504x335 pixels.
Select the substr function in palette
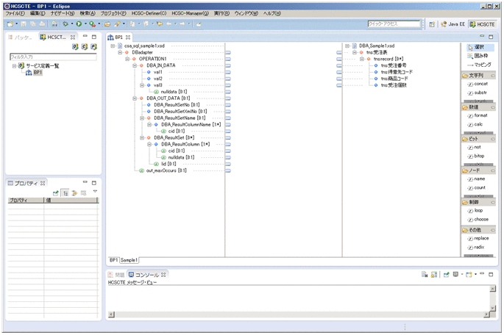(x=481, y=93)
